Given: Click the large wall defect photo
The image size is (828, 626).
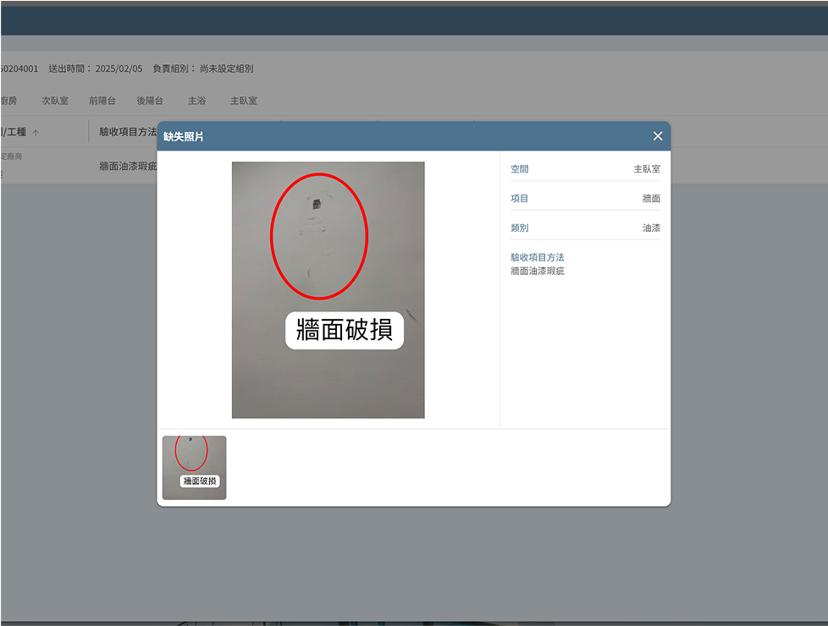Looking at the screenshot, I should [x=328, y=289].
